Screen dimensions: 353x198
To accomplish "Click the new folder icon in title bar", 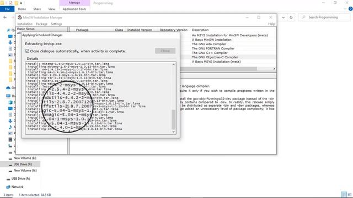I will pos(16,3).
